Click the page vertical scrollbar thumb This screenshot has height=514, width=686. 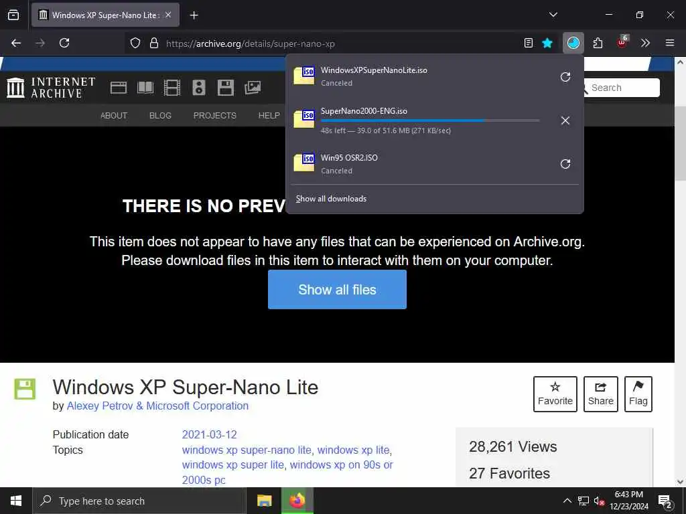coord(680,143)
